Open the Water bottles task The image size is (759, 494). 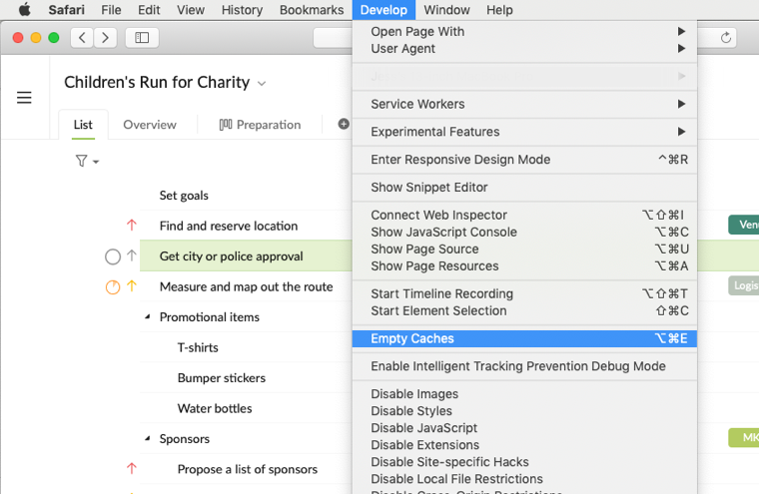click(215, 408)
